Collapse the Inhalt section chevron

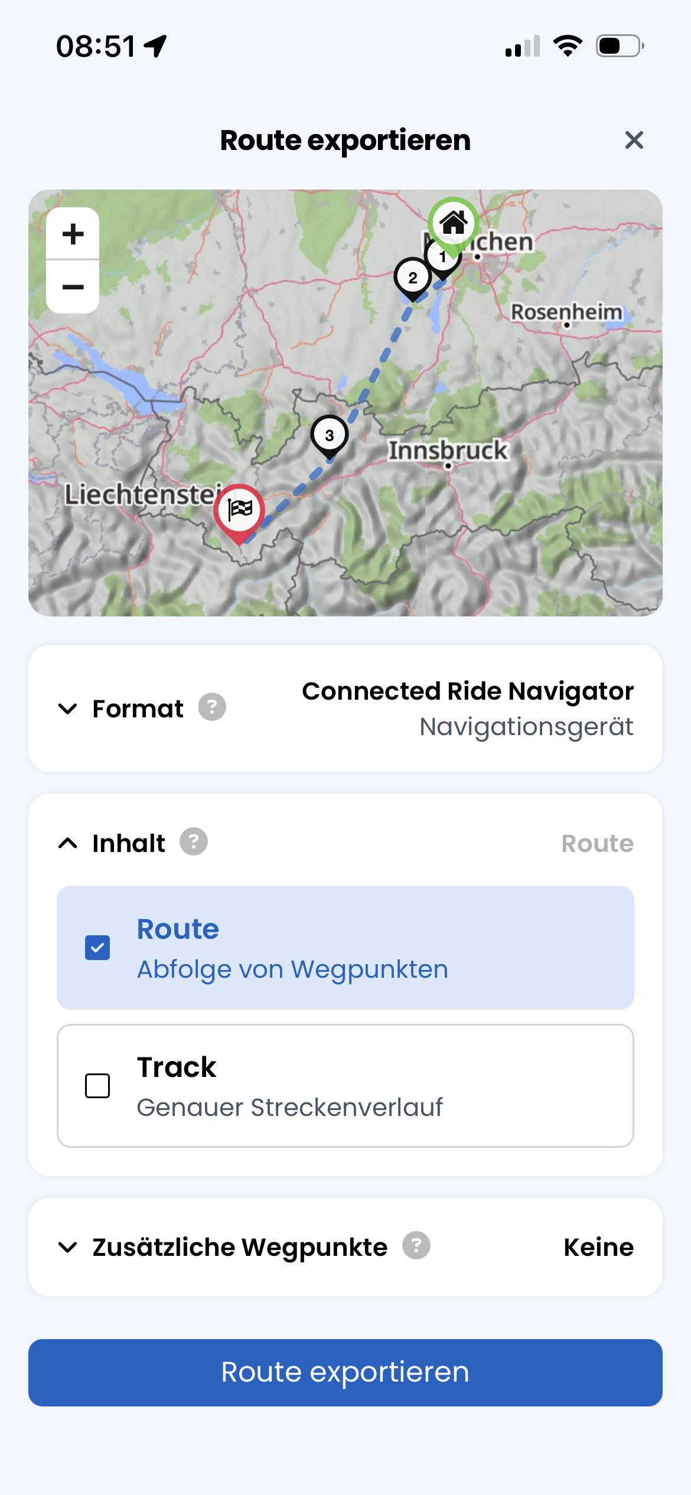pyautogui.click(x=68, y=843)
